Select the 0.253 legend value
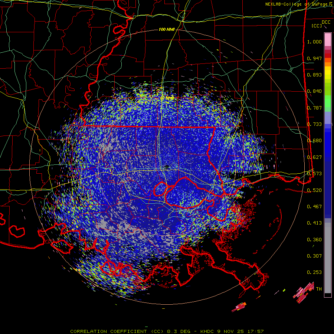 tap(314, 272)
